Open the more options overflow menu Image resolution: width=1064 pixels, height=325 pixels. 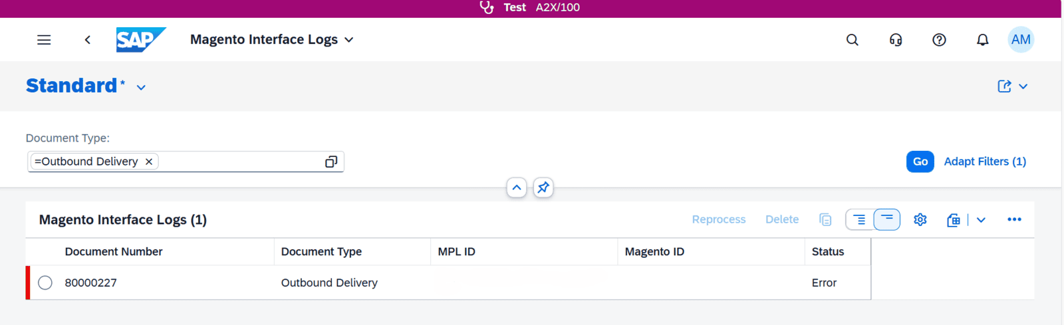point(1014,219)
